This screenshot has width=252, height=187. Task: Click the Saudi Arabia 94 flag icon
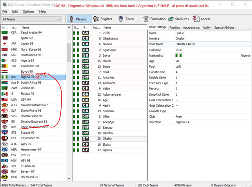click(5, 32)
